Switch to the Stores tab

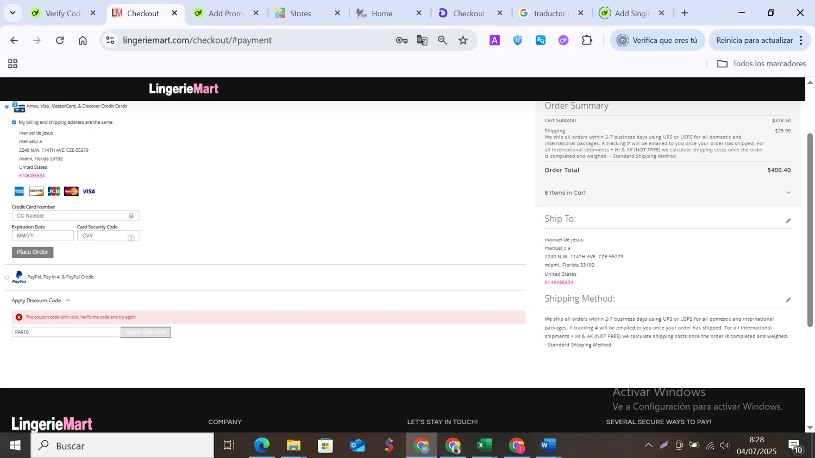308,13
